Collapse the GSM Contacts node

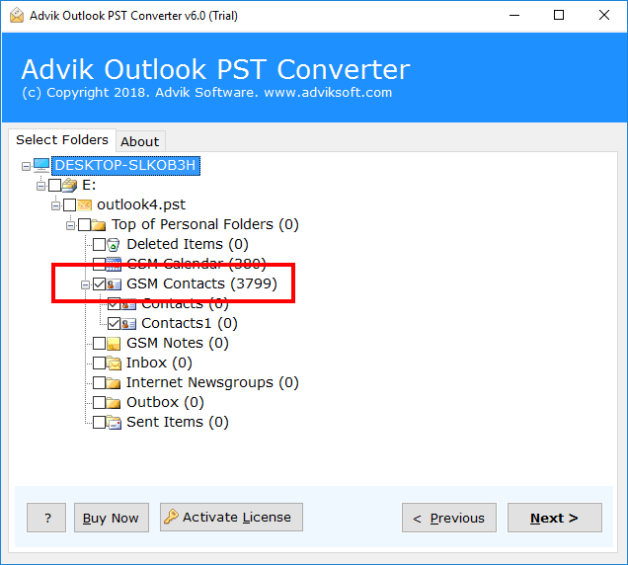(85, 284)
